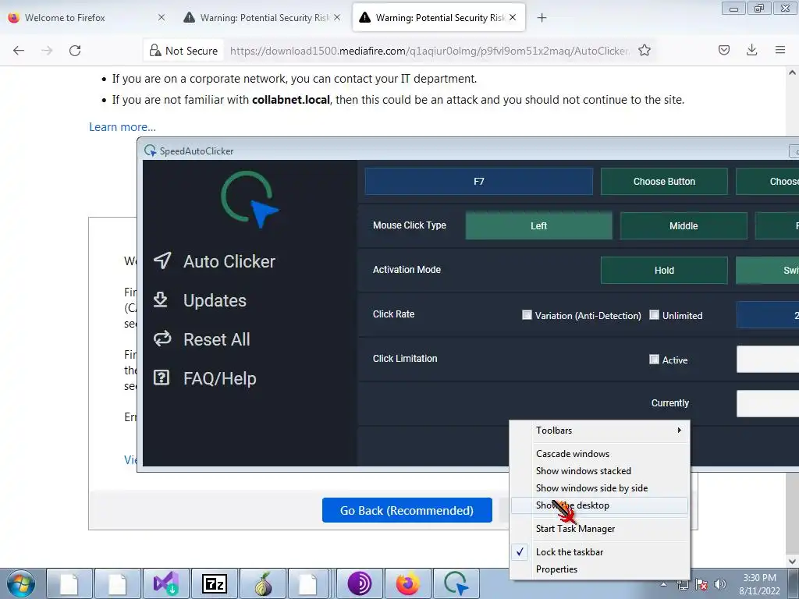Focus the Firefox URL address bar
The width and height of the screenshot is (799, 599).
tap(429, 51)
